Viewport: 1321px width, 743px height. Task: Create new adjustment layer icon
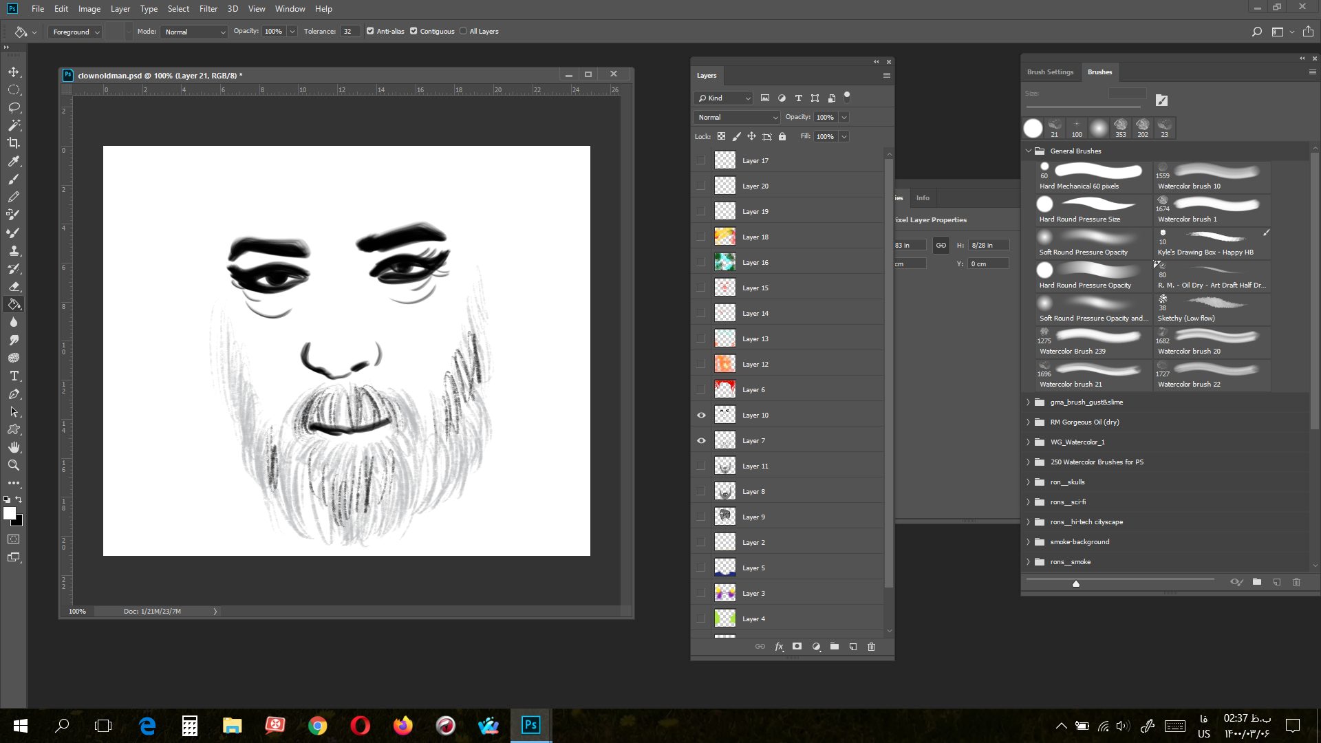[816, 647]
